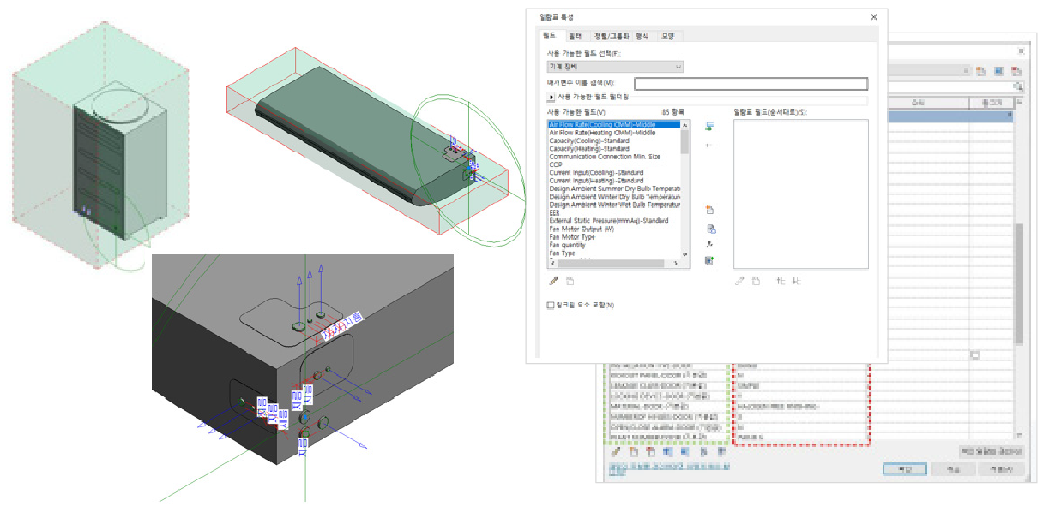This screenshot has width=1043, height=518.
Task: Click edit pencil icon under available fields list
Action: pyautogui.click(x=553, y=281)
